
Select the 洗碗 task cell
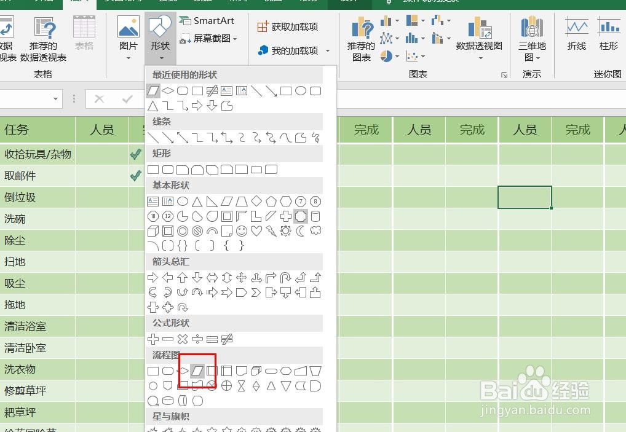click(x=38, y=219)
